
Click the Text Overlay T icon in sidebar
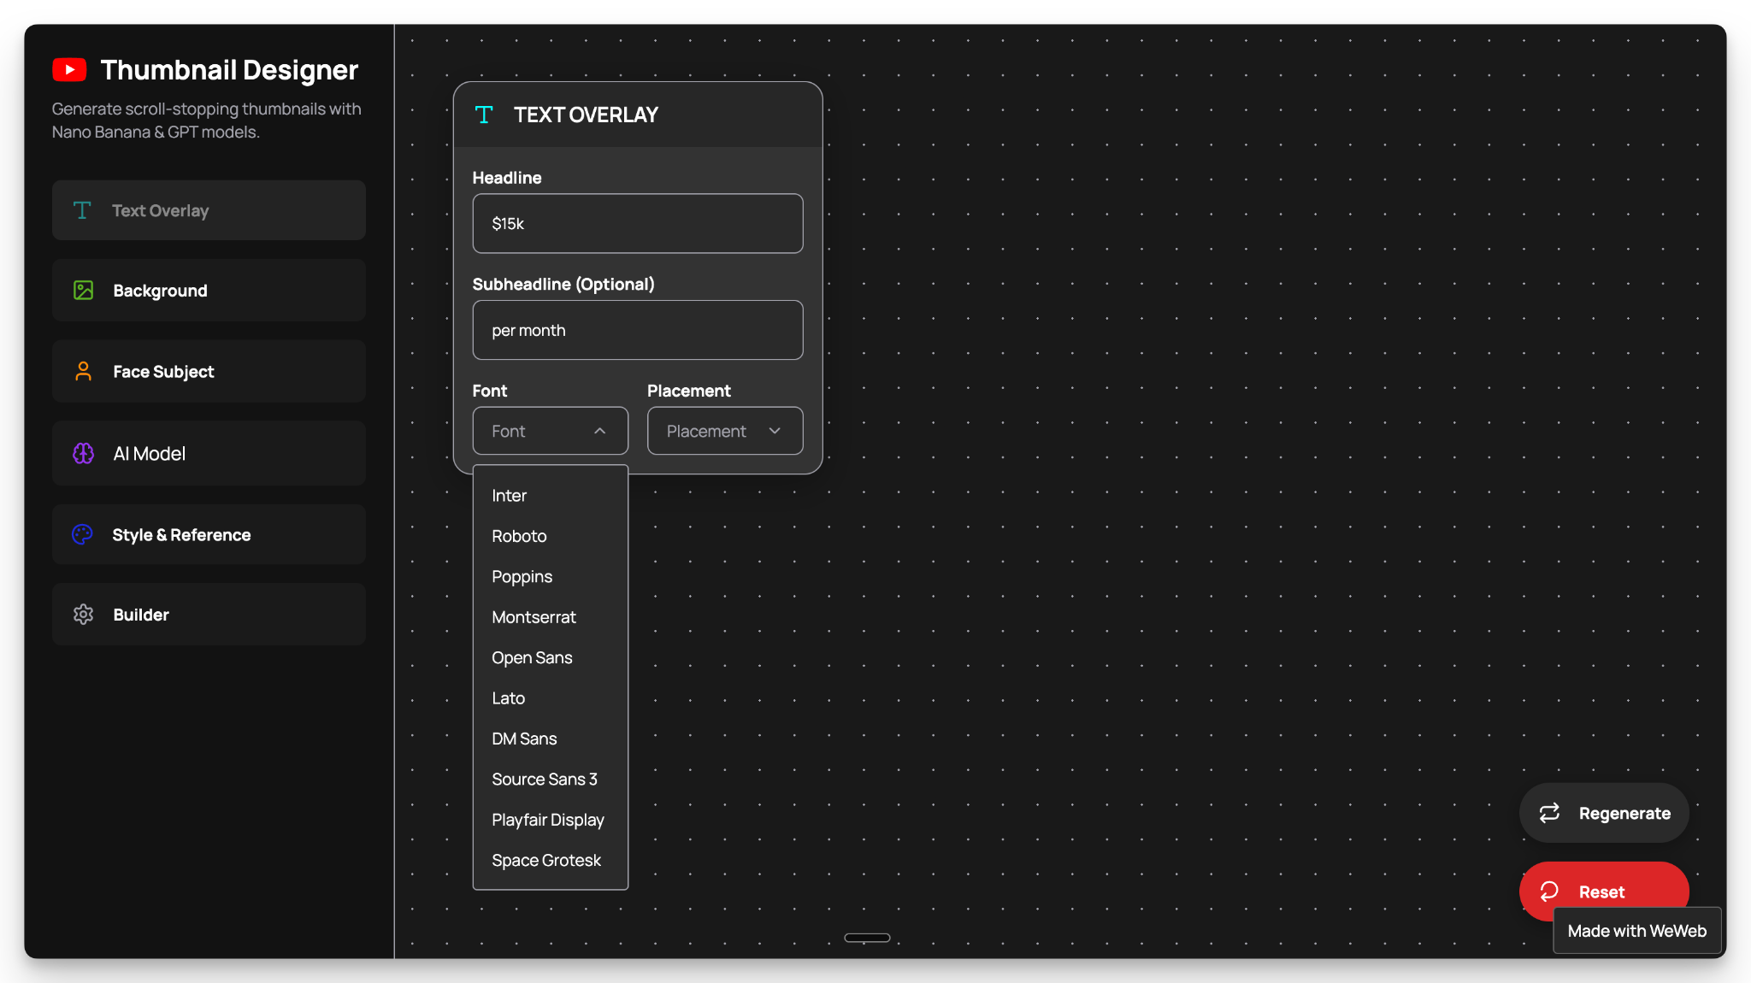pyautogui.click(x=82, y=210)
